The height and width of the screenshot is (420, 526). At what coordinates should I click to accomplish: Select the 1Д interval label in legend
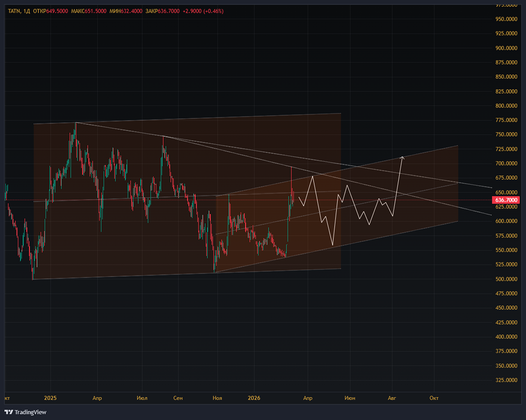(27, 11)
